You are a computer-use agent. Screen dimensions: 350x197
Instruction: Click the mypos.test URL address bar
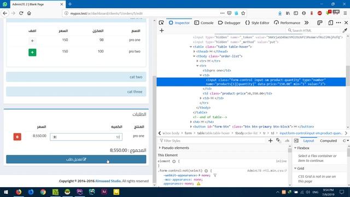coord(143,13)
